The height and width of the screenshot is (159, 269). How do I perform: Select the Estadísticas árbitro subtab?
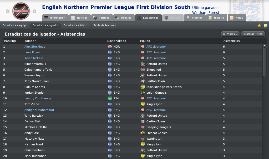pyautogui.click(x=76, y=25)
